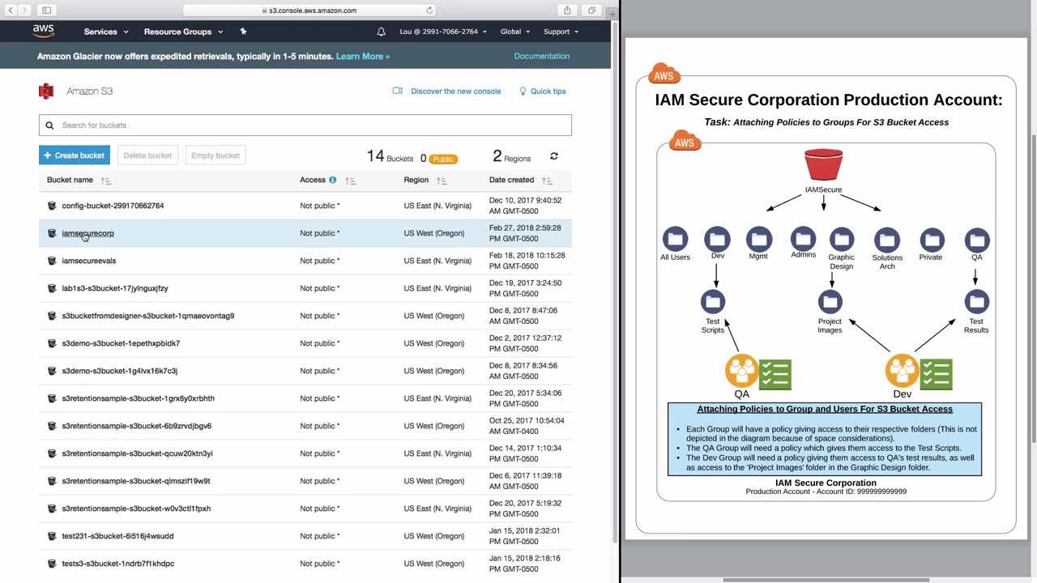Open tests3-s3bucket-1ndrb7f1khdpc bucket

pos(118,564)
